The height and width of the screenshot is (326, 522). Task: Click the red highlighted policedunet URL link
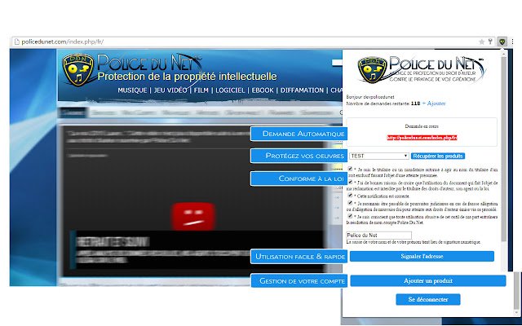click(x=422, y=138)
